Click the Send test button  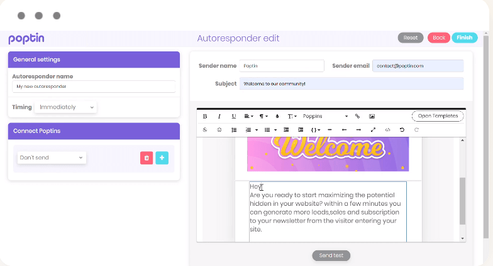click(331, 255)
